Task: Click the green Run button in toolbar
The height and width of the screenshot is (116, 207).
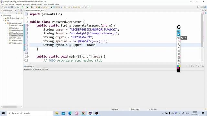Action: coord(22,7)
